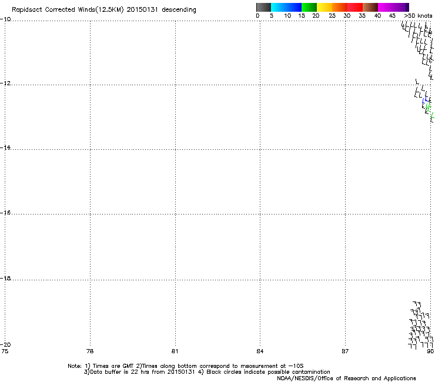This screenshot has width=435, height=382.
Task: Click the 75 longitude axis label
Action: point(5,351)
